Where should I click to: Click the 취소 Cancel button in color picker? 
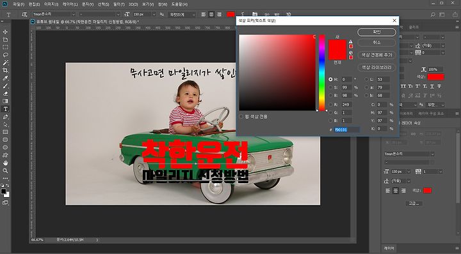[376, 43]
